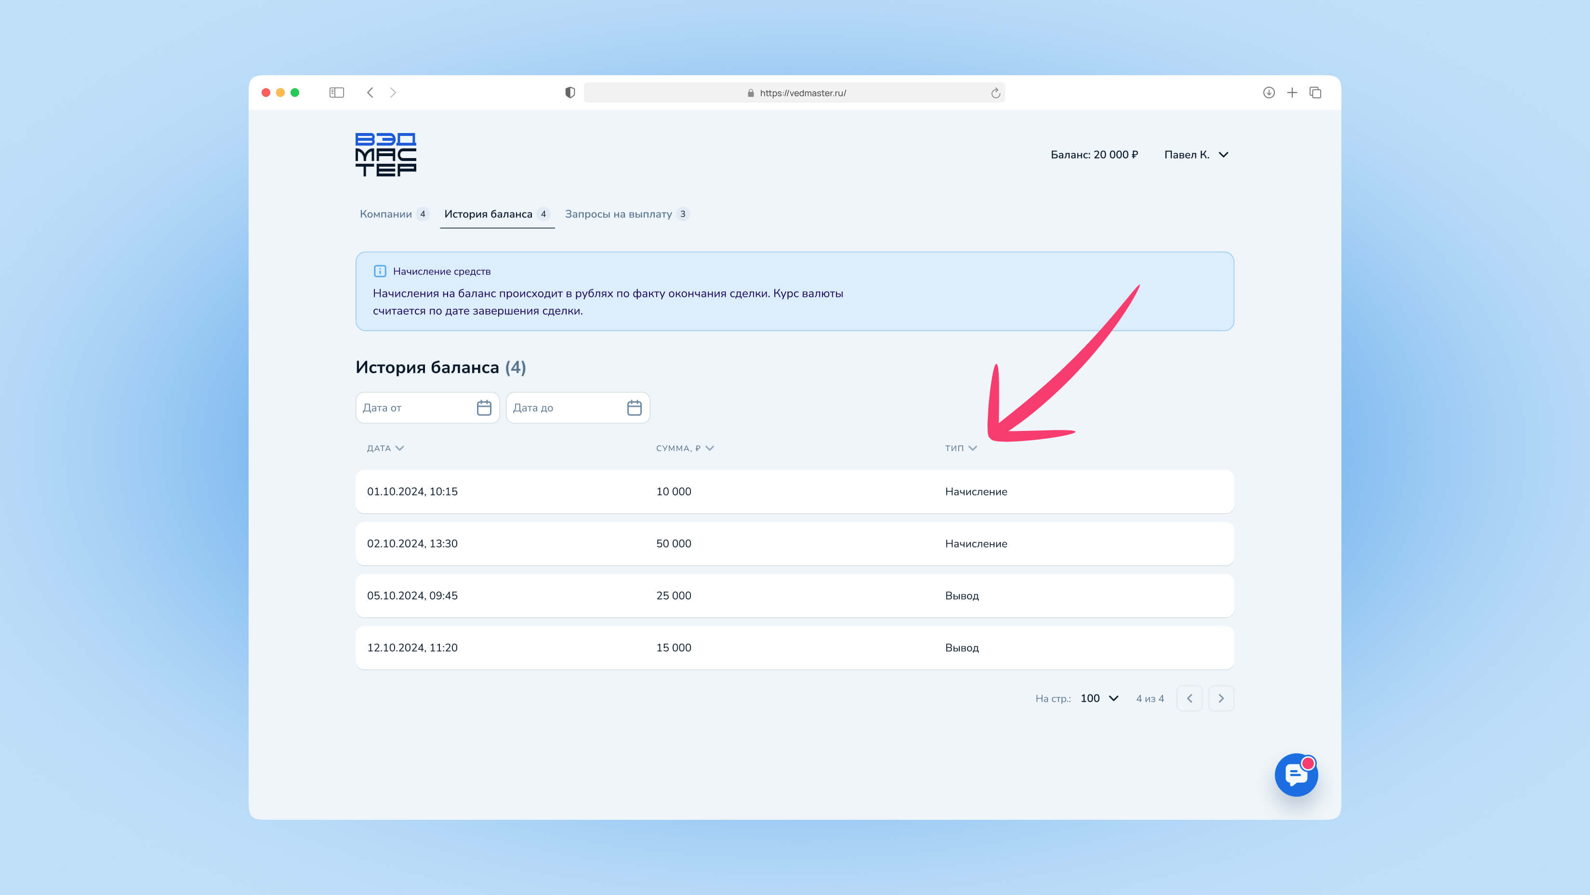This screenshot has height=895, width=1590.
Task: Sort by the ДАТА column header
Action: click(x=385, y=448)
